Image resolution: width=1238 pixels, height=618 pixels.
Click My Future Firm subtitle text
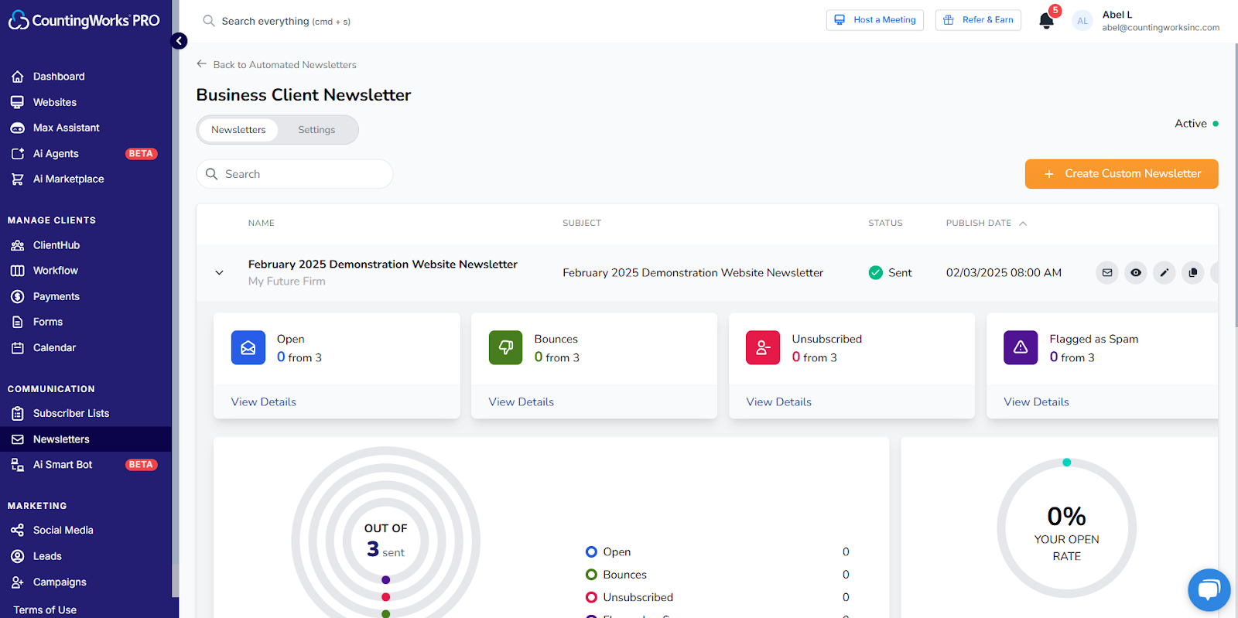[286, 282]
